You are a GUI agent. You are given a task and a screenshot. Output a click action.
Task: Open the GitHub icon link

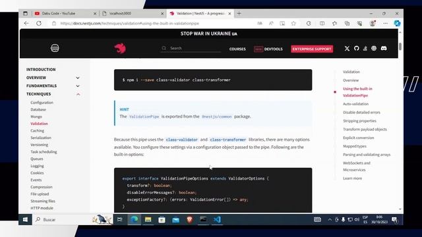point(356,48)
